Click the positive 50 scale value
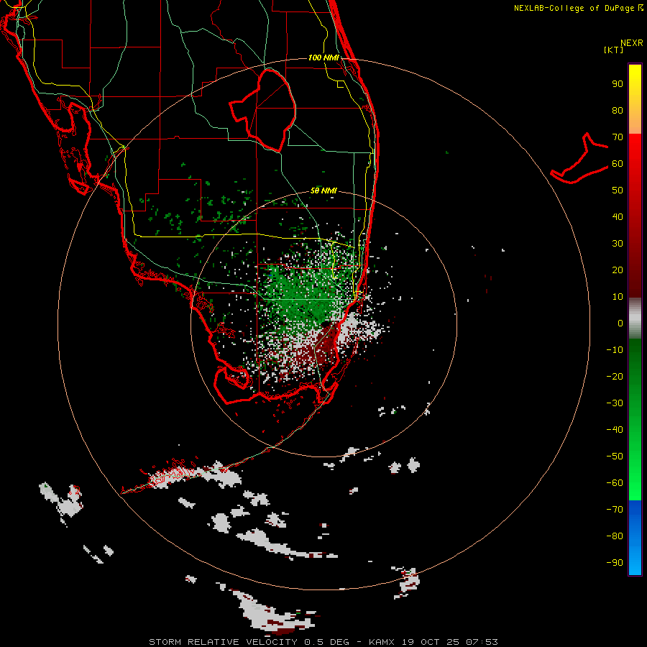This screenshot has height=647, width=647. 618,191
